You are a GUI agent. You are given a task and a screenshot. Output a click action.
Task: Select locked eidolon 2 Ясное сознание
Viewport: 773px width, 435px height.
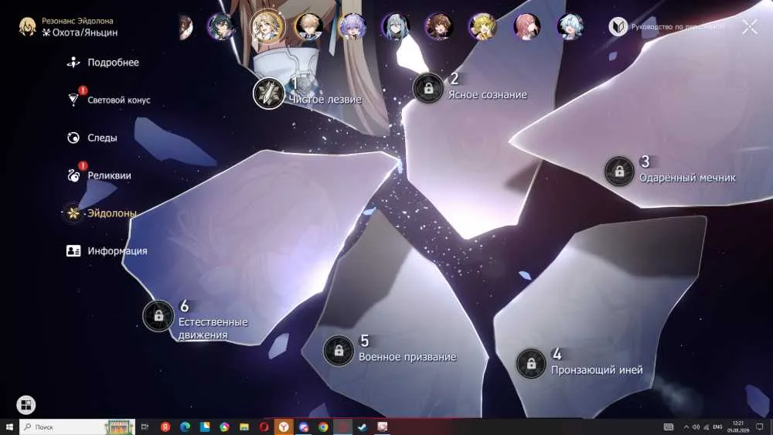[428, 89]
